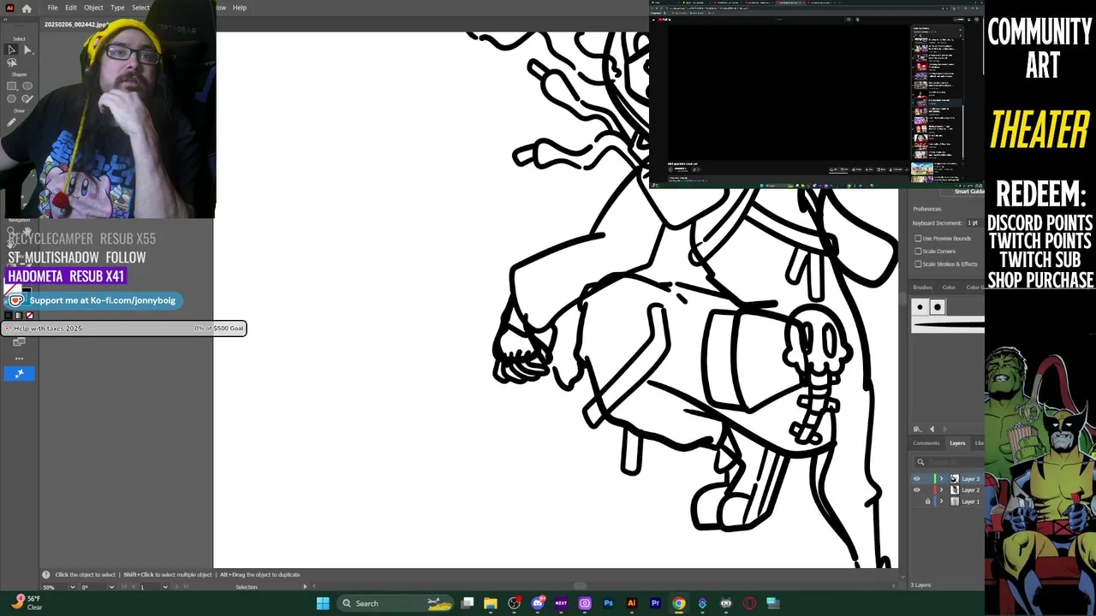Select the Polygon shape tool
The width and height of the screenshot is (1096, 616).
pos(11,98)
